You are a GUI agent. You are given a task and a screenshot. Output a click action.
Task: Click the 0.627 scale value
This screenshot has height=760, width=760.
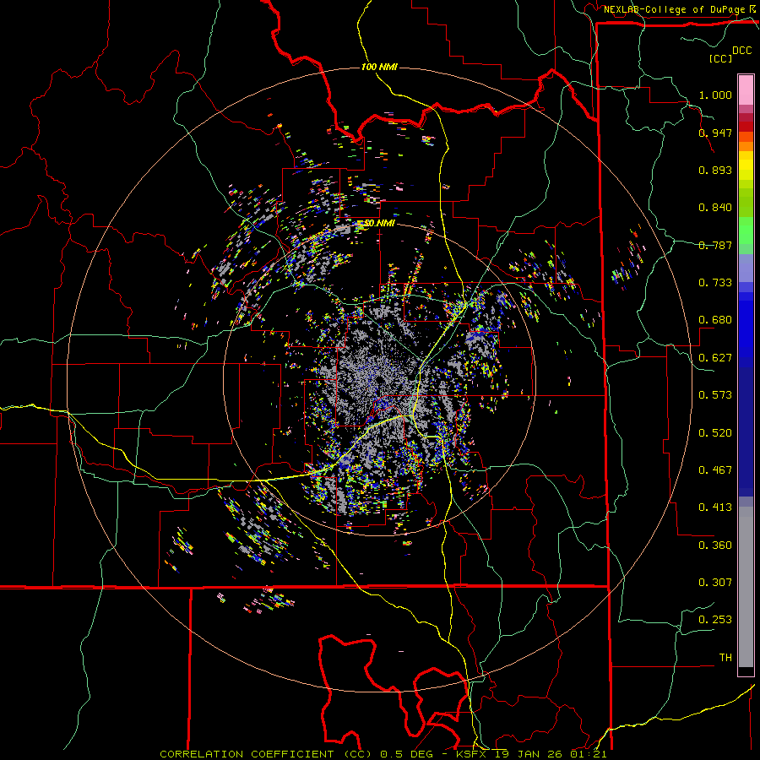click(x=715, y=358)
